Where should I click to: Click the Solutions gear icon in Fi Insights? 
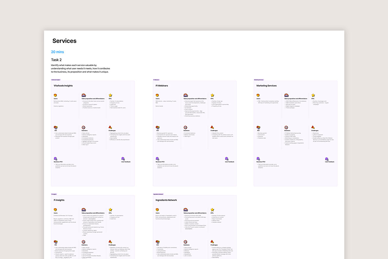tap(83, 242)
